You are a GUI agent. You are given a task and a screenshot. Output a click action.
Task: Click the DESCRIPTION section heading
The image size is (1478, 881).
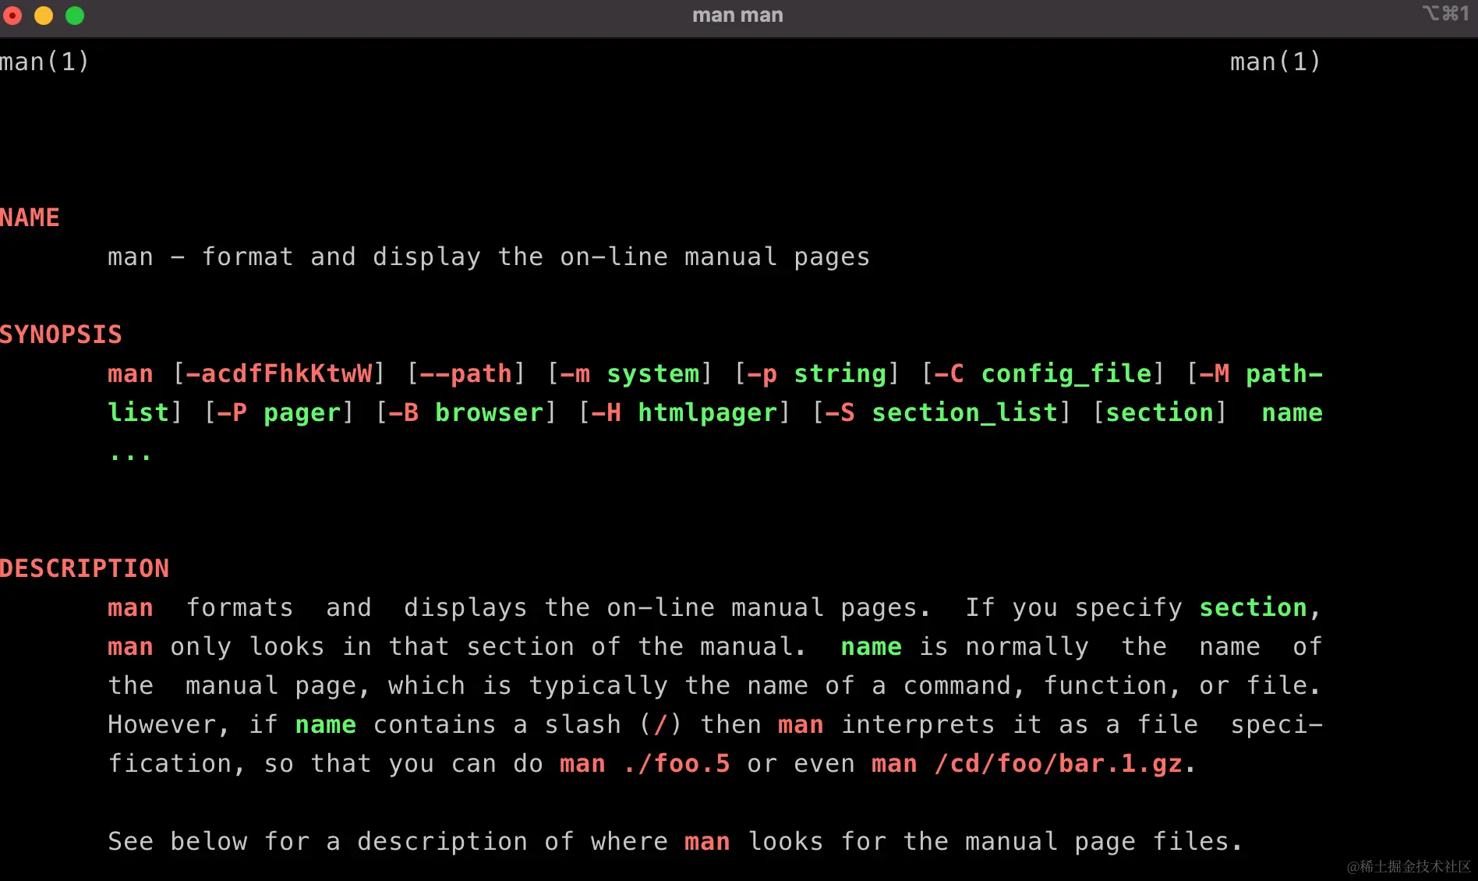[x=84, y=568]
